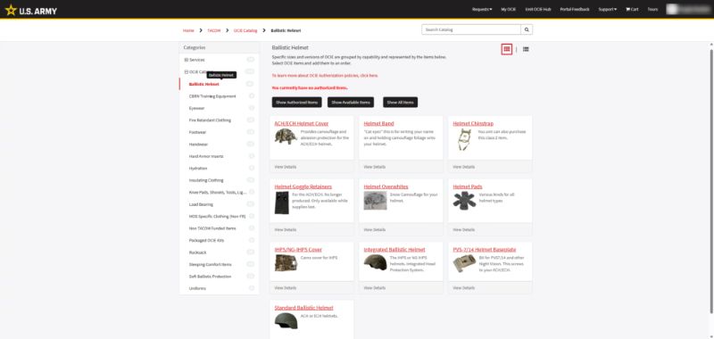This screenshot has height=339, width=714.
Task: Open Portal Feedback from top navigation
Action: pos(574,9)
